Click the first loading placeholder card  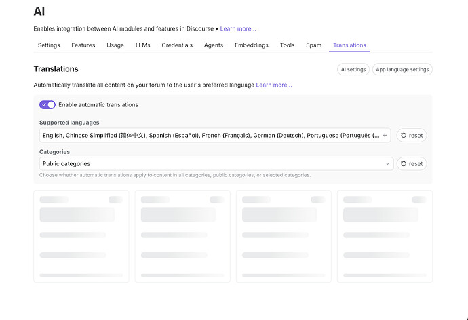pos(81,236)
